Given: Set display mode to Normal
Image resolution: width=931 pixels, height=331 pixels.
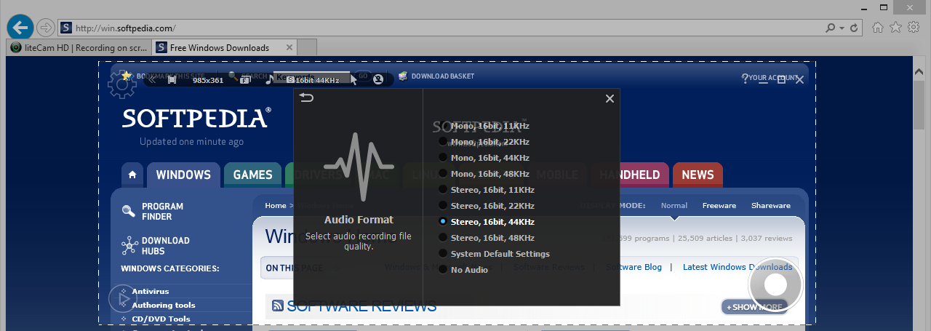Looking at the screenshot, I should (x=674, y=206).
